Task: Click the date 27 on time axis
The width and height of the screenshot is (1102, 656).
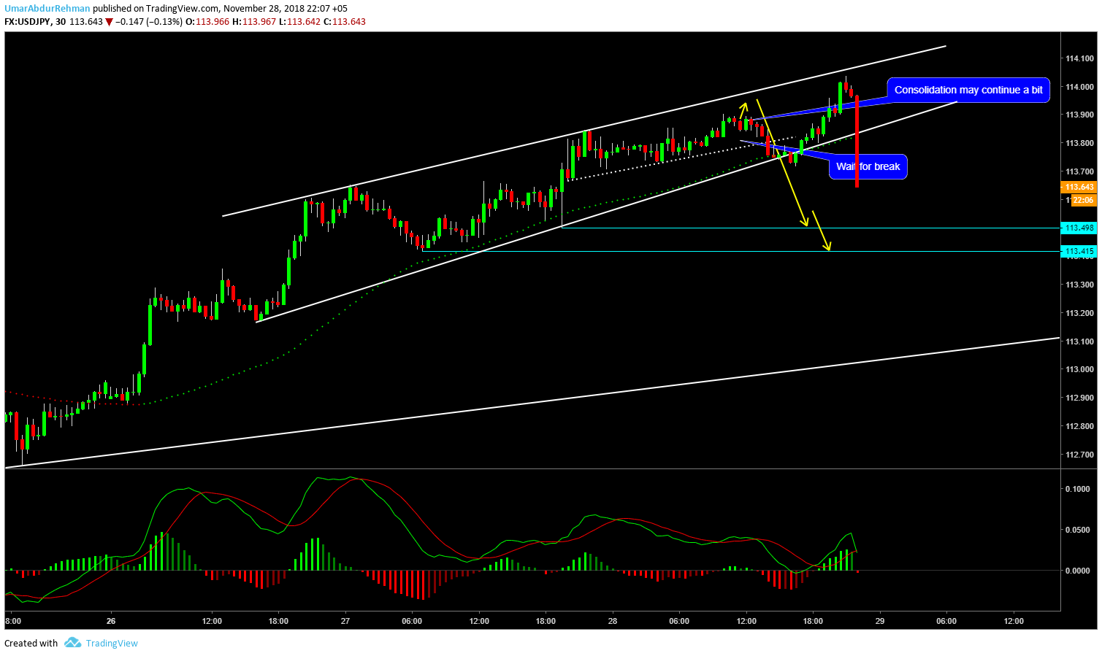Action: click(345, 621)
